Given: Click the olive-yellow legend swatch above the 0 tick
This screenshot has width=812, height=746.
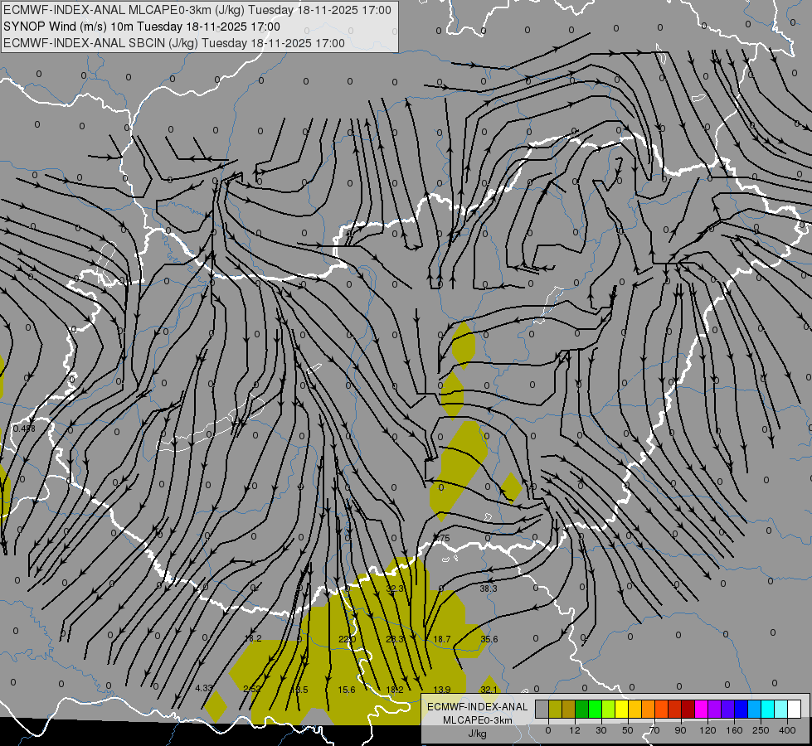Looking at the screenshot, I should point(555,709).
